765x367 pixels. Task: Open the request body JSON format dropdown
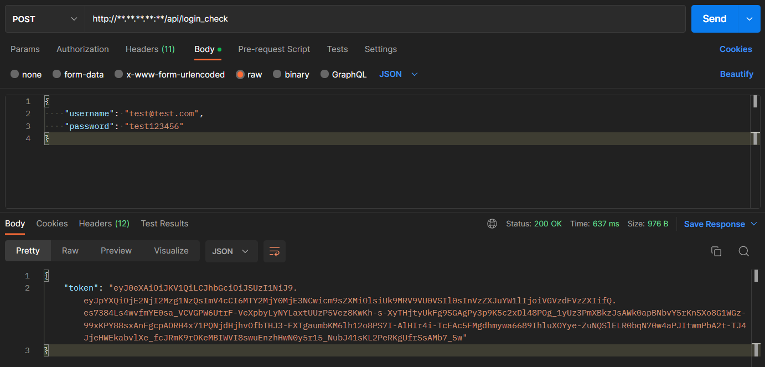[399, 74]
